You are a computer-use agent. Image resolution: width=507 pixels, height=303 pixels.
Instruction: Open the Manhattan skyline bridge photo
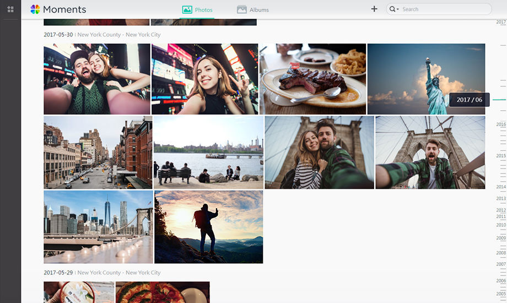coord(98,227)
